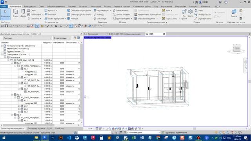Click the Текст модели tool
Viewport: 251px width, 141px height.
click(120, 11)
